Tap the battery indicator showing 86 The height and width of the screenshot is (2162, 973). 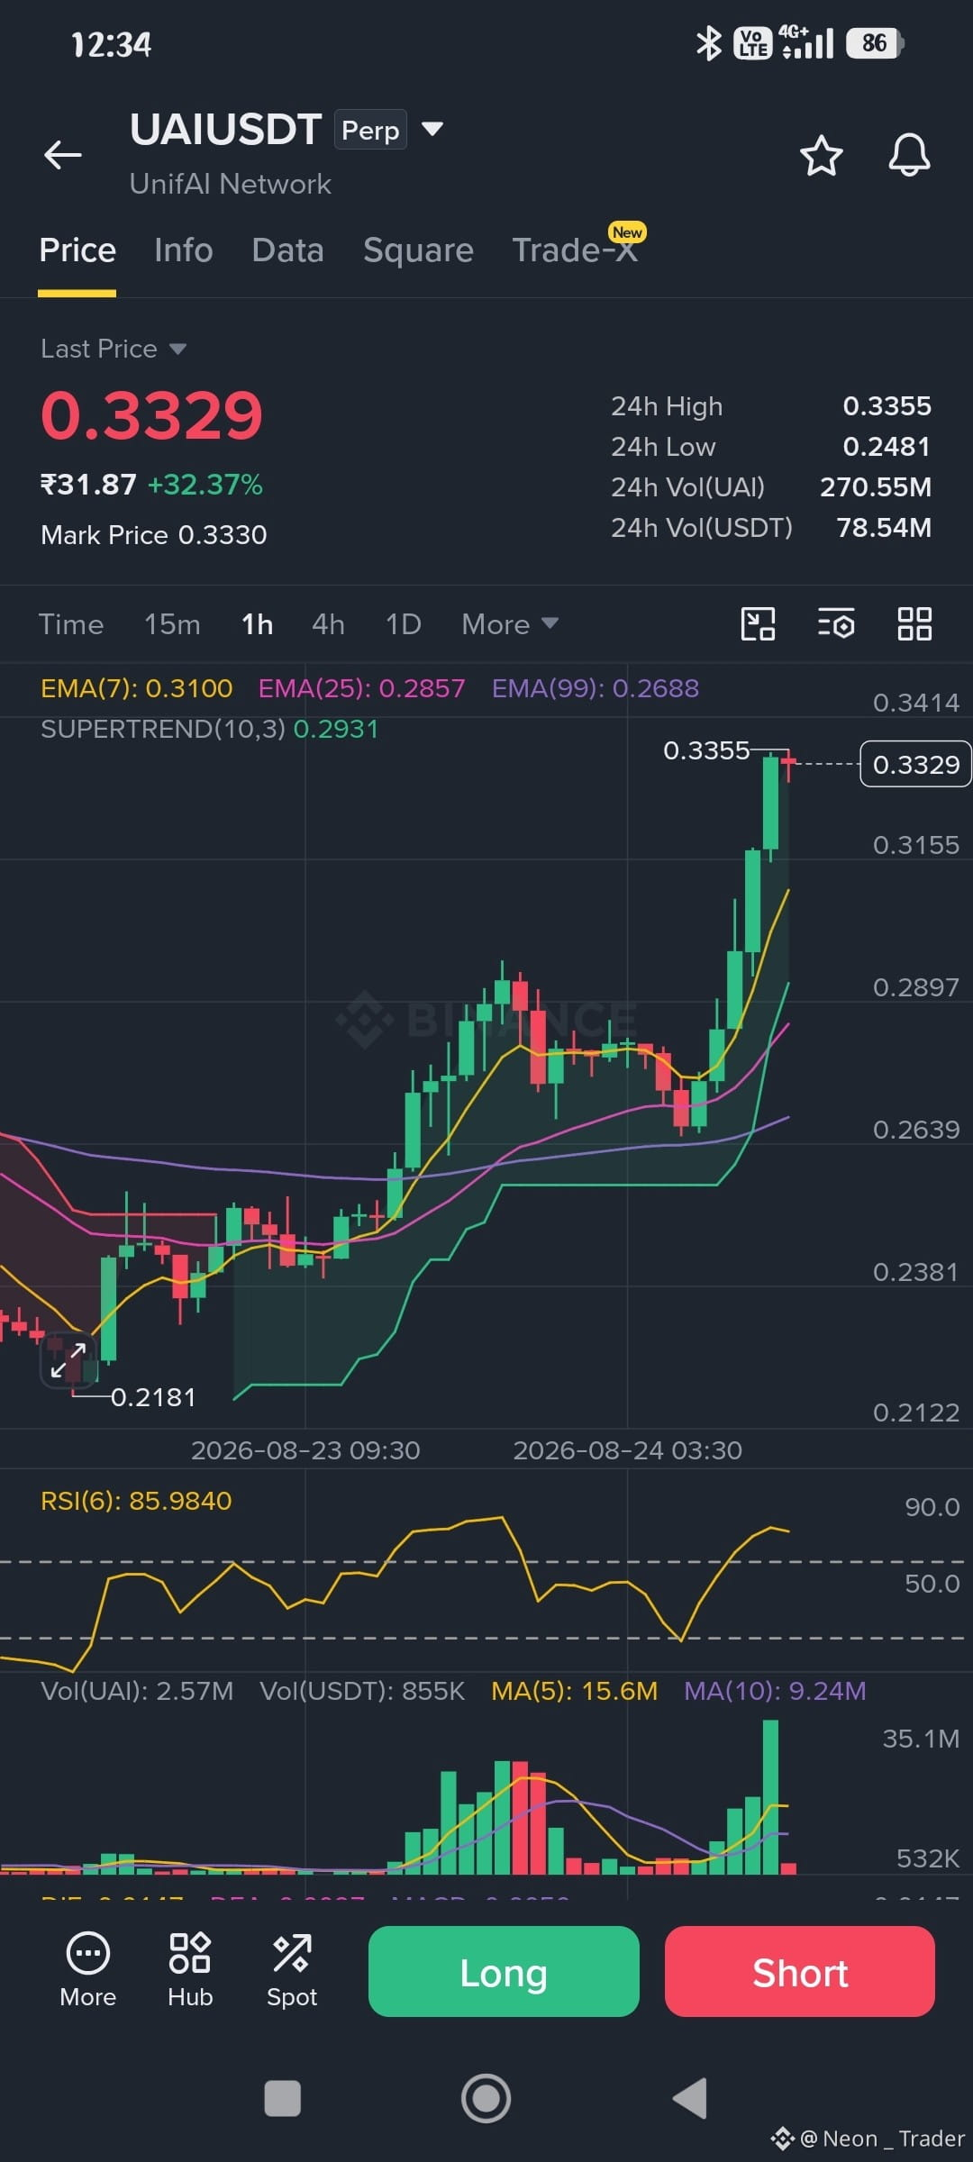coord(875,43)
